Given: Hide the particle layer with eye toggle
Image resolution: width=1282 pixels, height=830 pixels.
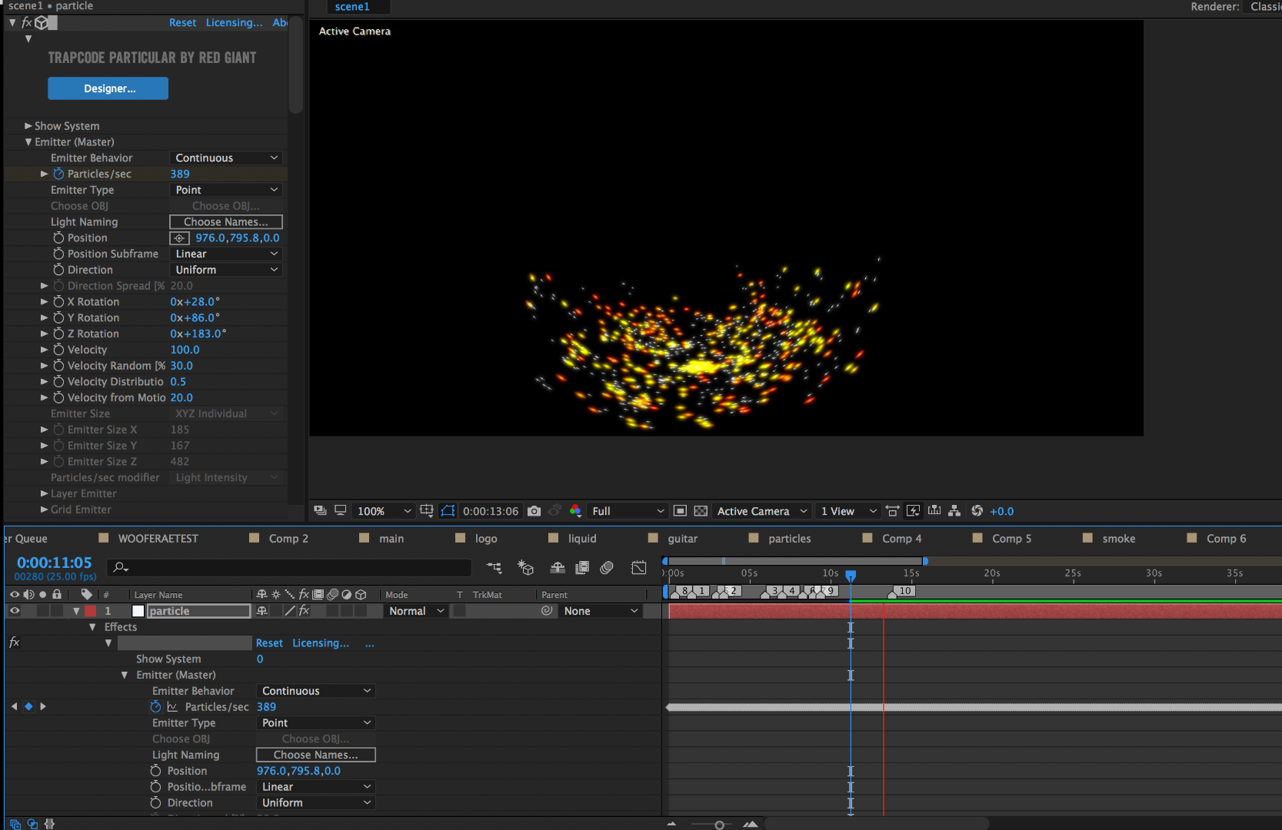Looking at the screenshot, I should [x=15, y=611].
